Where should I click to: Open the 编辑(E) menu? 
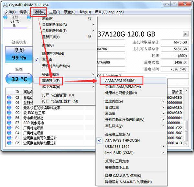tap(25, 12)
